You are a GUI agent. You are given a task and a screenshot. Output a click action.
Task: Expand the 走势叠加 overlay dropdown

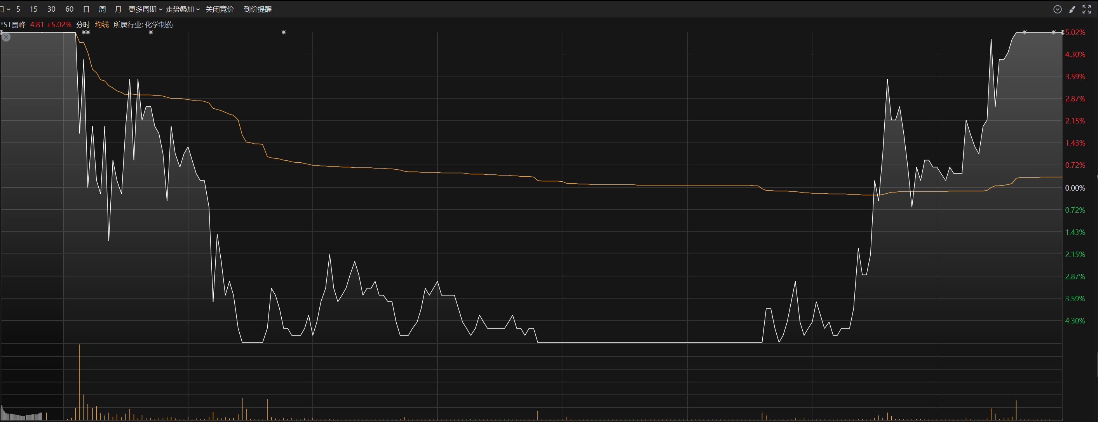183,9
